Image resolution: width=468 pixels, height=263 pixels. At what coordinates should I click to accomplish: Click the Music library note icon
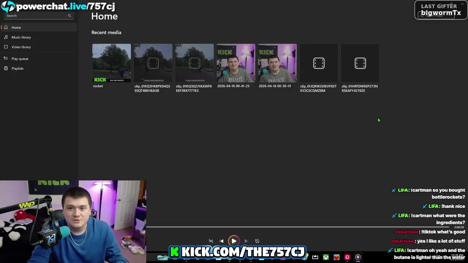5,37
